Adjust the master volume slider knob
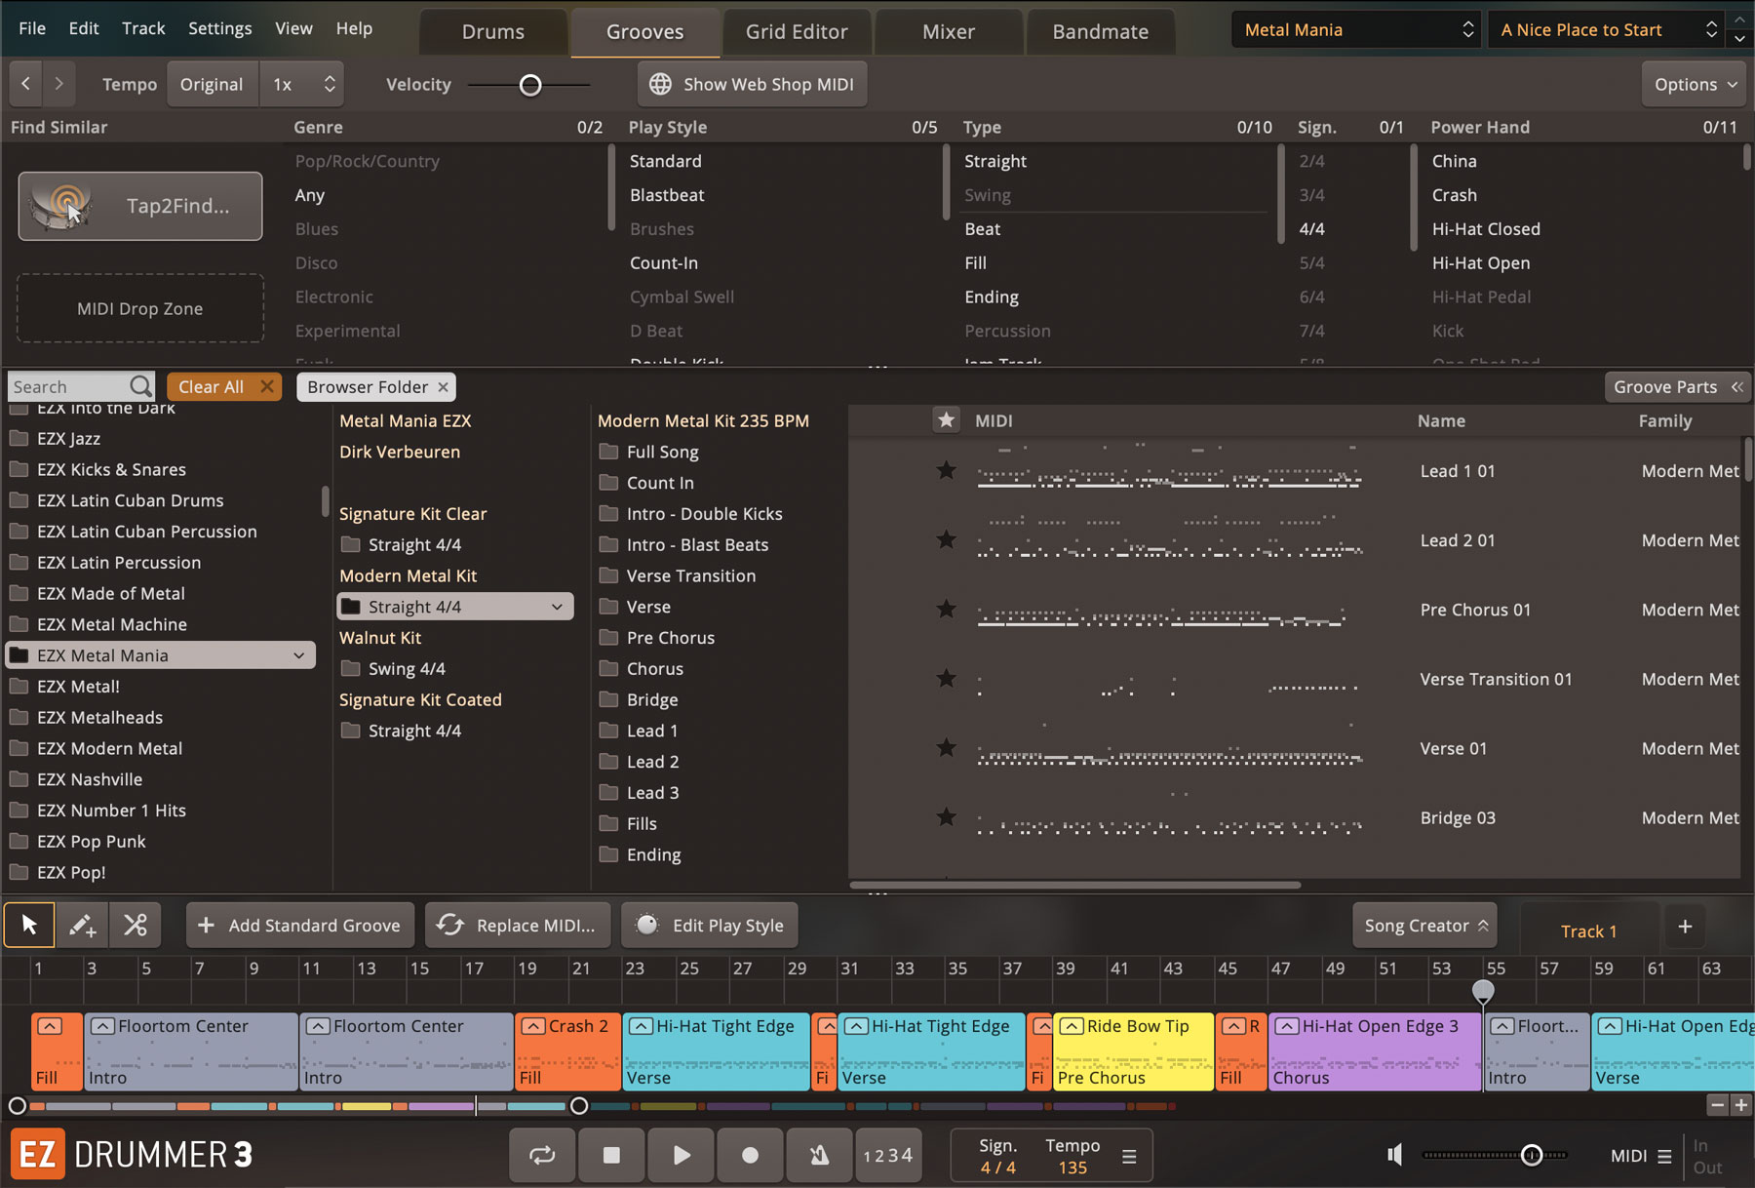 (x=1532, y=1155)
